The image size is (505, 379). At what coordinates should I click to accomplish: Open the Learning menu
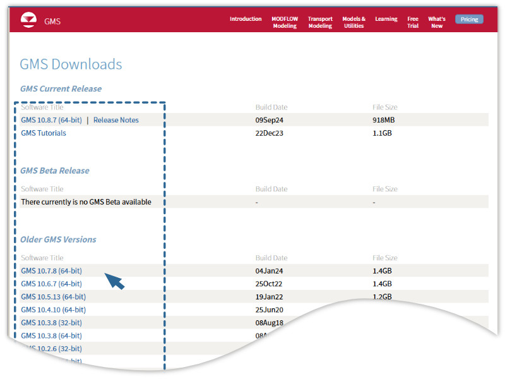point(386,19)
